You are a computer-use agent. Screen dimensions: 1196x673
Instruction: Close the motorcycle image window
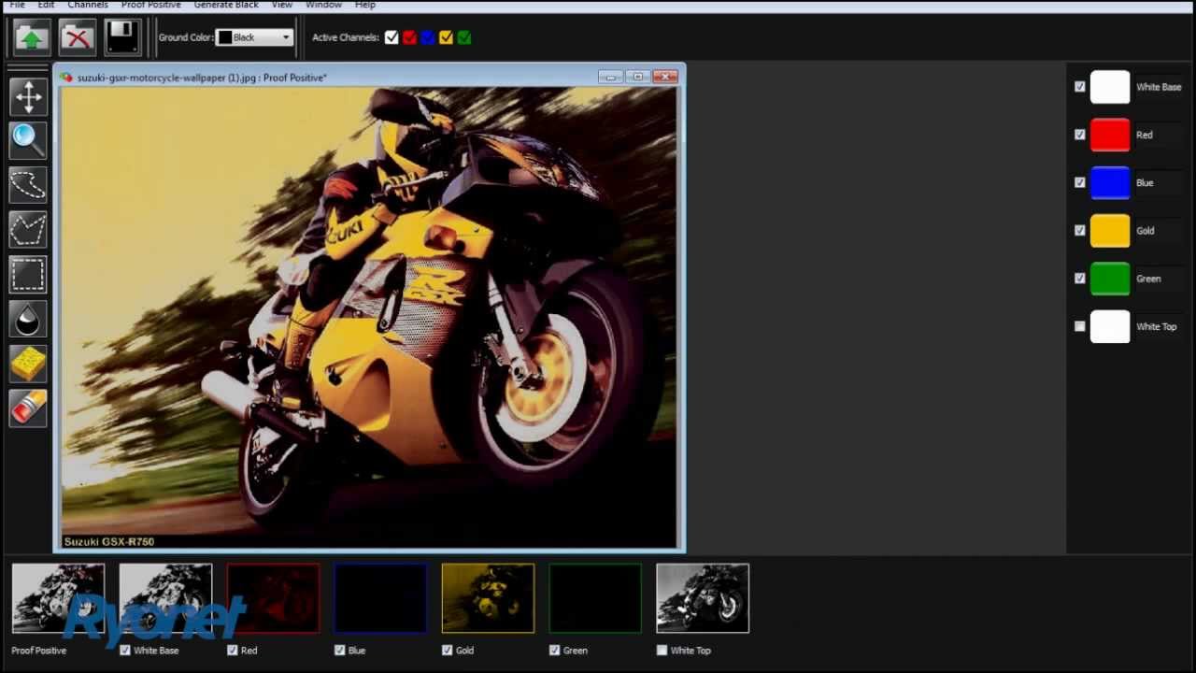pos(665,77)
